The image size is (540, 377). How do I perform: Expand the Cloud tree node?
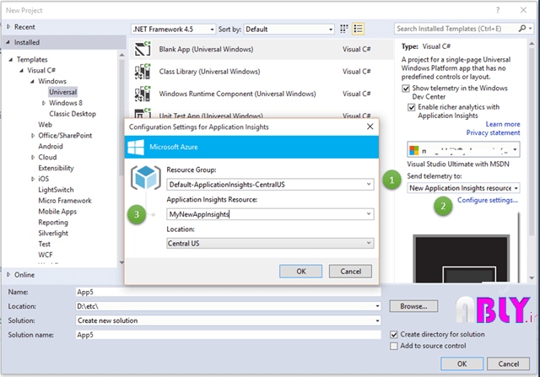tap(33, 158)
